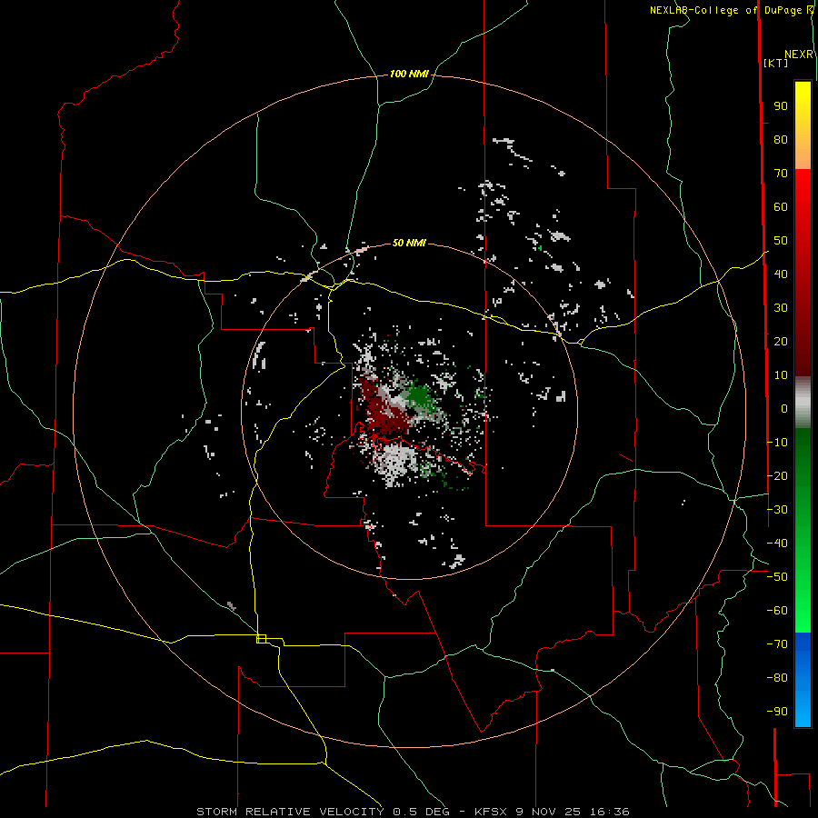This screenshot has width=818, height=818.
Task: Click the 80 value on velocity scale
Action: tap(781, 140)
